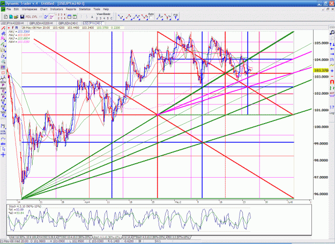Click the %D stochastic value label
Viewport: 335px width, 244px height.
click(x=16, y=213)
